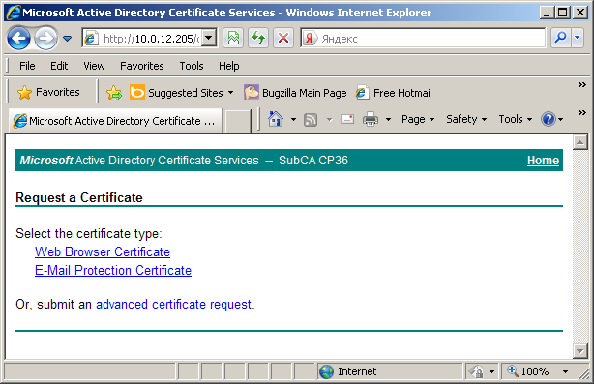This screenshot has width=594, height=384.
Task: Stop loading with the red X icon
Action: 283,38
